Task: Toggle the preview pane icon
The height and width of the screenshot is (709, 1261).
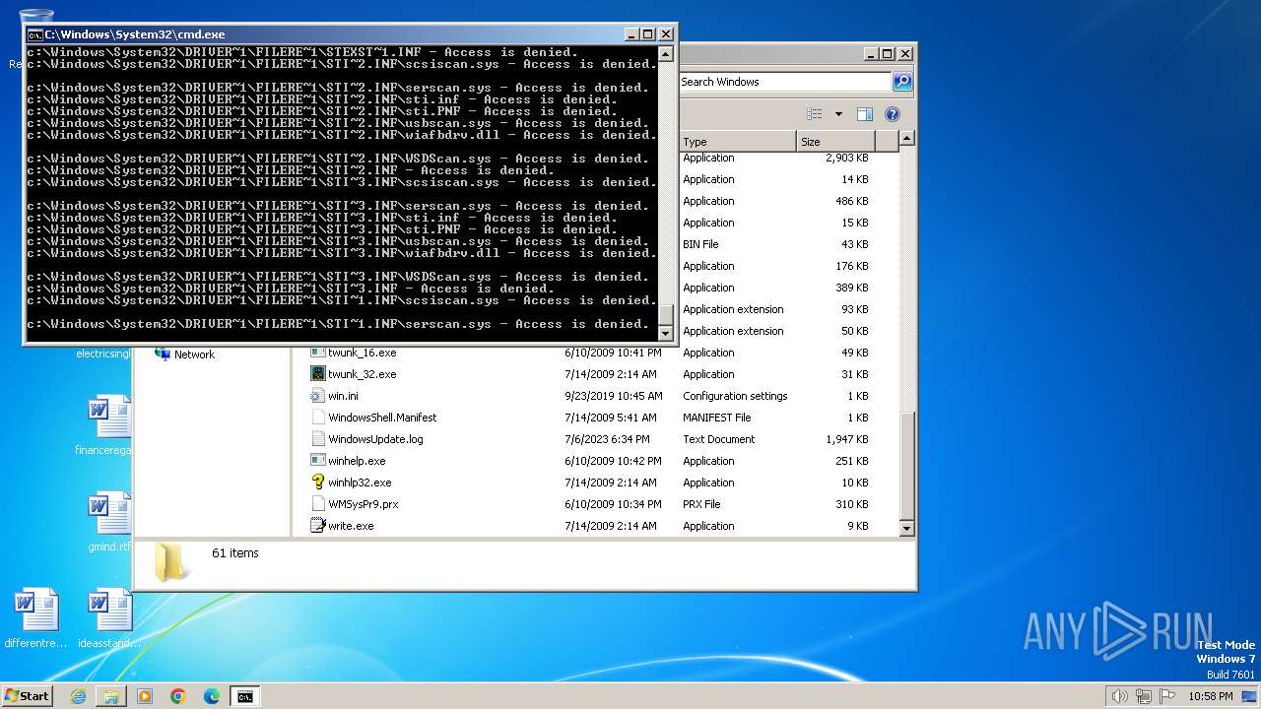Action: coord(864,114)
